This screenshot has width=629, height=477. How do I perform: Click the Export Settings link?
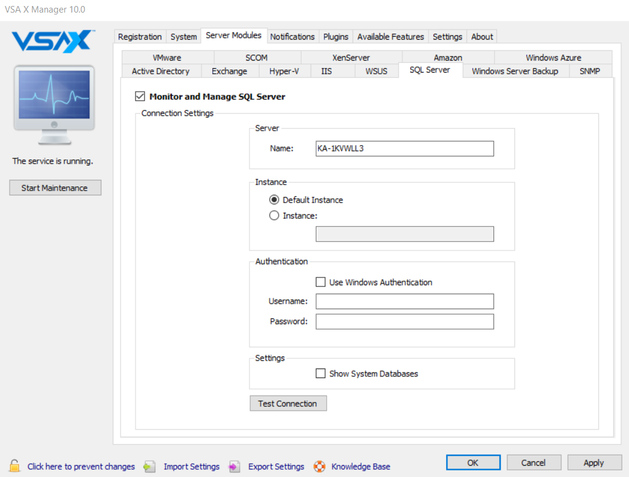pyautogui.click(x=276, y=467)
